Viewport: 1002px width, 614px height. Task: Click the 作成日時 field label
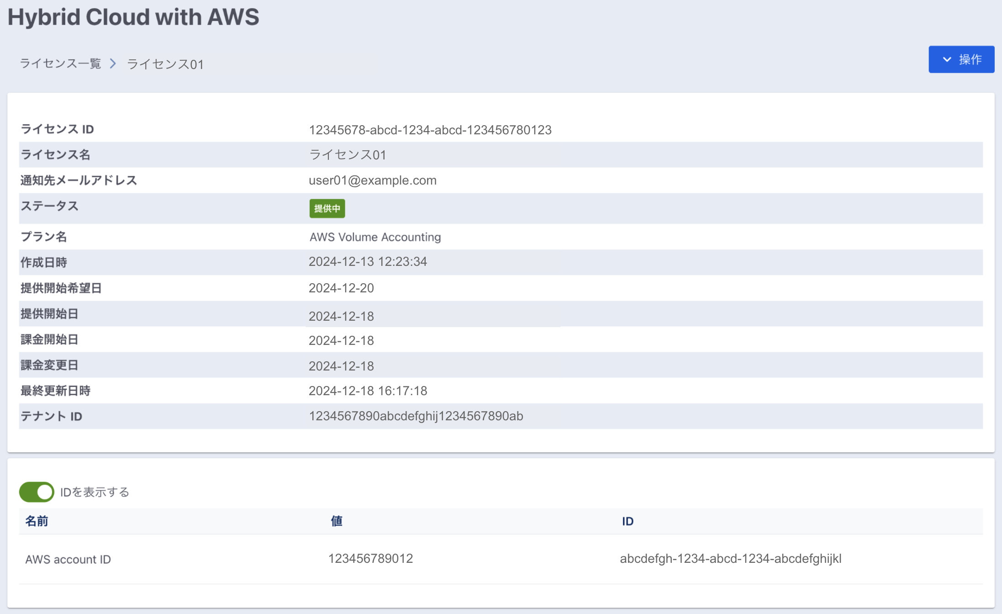[x=43, y=263]
